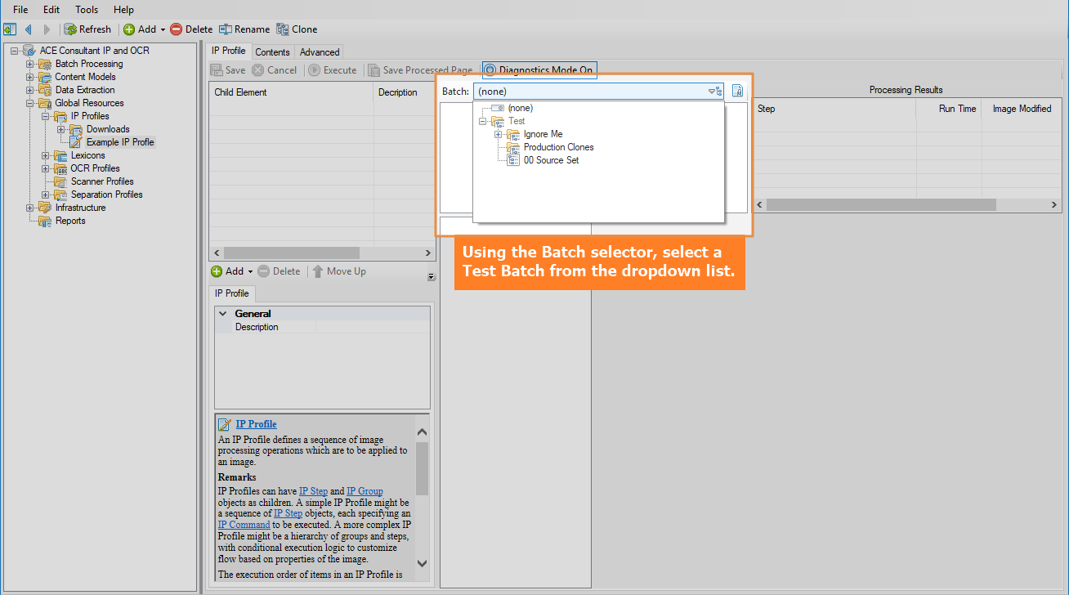Screen dimensions: 1069x595
Task: Collapse the General property section
Action: tap(222, 313)
